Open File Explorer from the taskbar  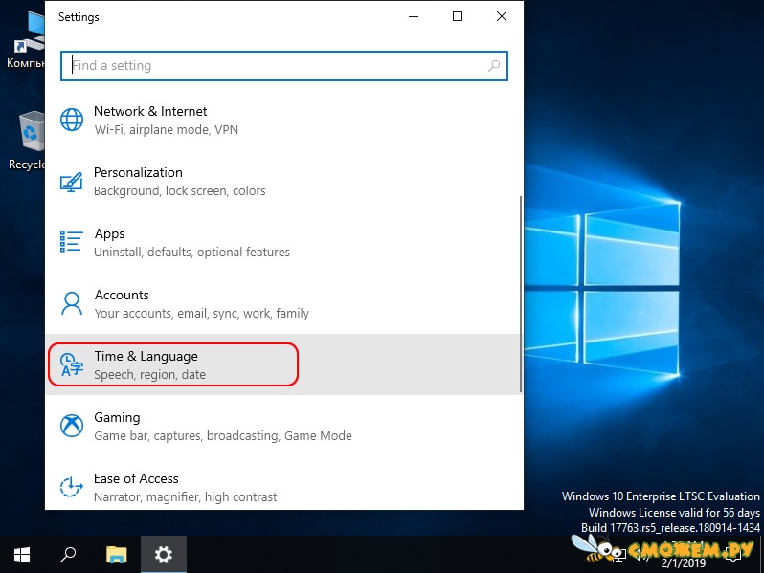pos(117,555)
